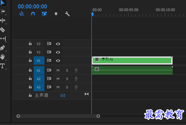Click the blue playhead marker on ruler
This screenshot has height=125, width=186.
92,14
